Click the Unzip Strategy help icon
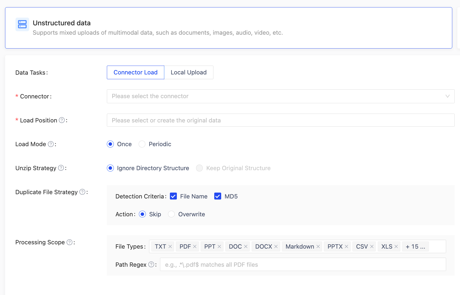Viewport: 460px width, 295px height. click(x=61, y=168)
